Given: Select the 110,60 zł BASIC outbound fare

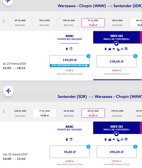Looking at the screenshot, I should pyautogui.click(x=69, y=61).
